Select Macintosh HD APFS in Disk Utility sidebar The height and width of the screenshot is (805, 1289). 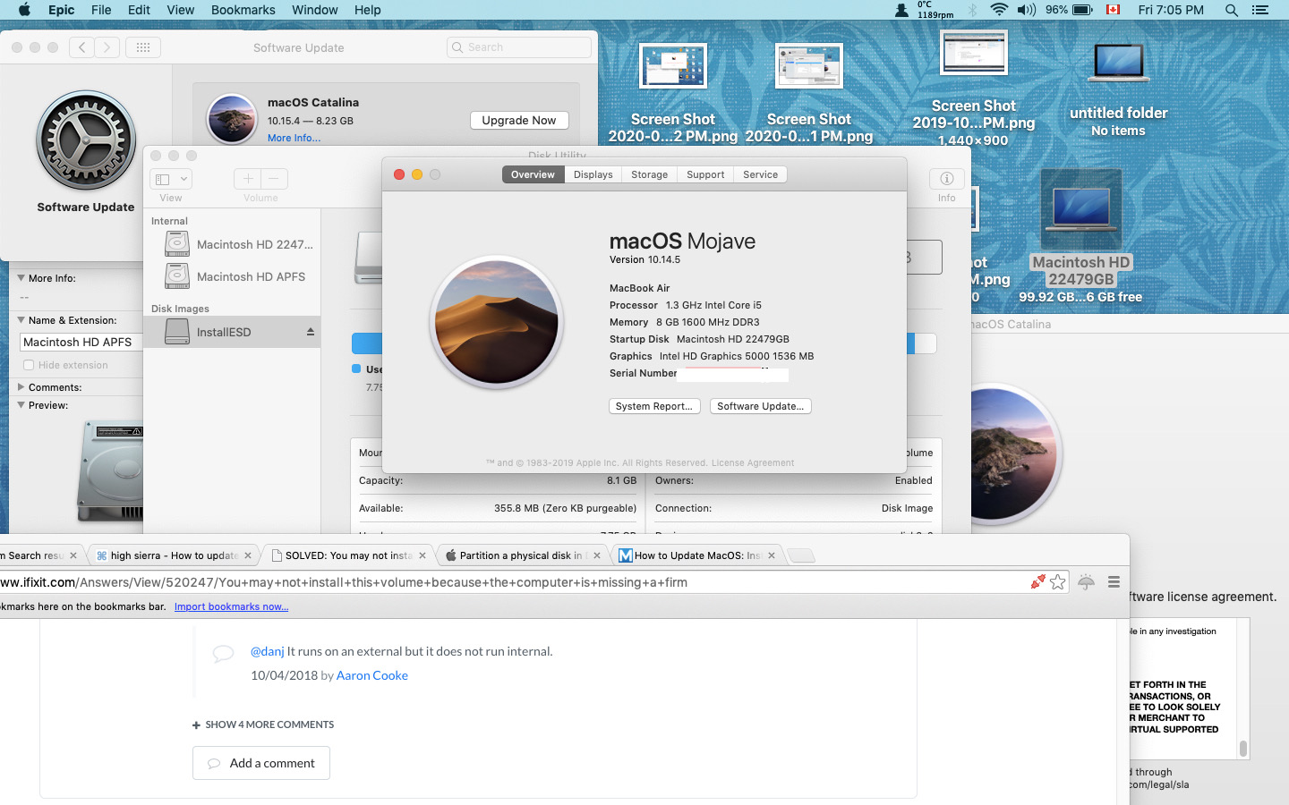[x=232, y=276]
